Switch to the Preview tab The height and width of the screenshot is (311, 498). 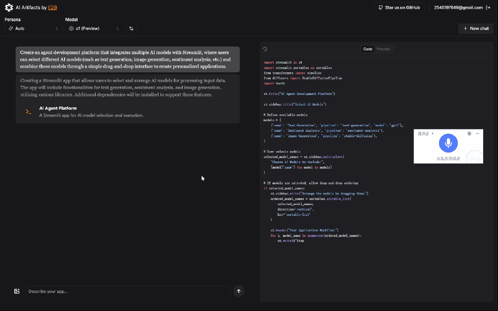pos(383,49)
